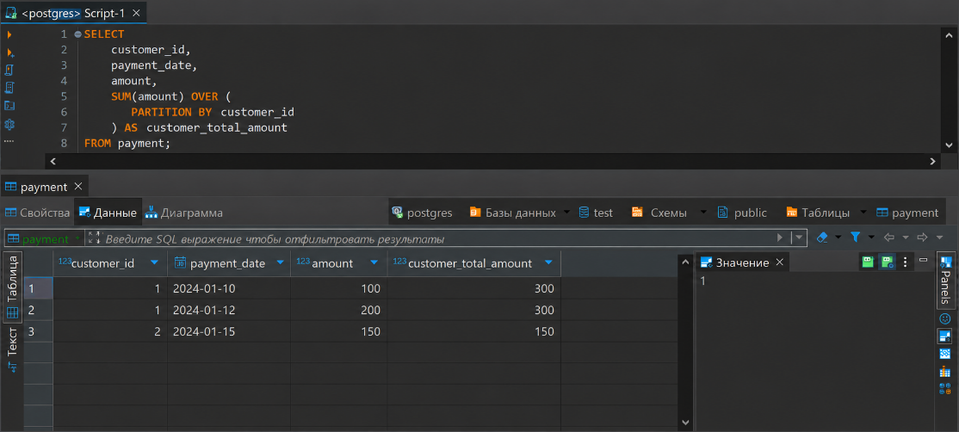Click the eraser clear filters icon

[x=823, y=237]
